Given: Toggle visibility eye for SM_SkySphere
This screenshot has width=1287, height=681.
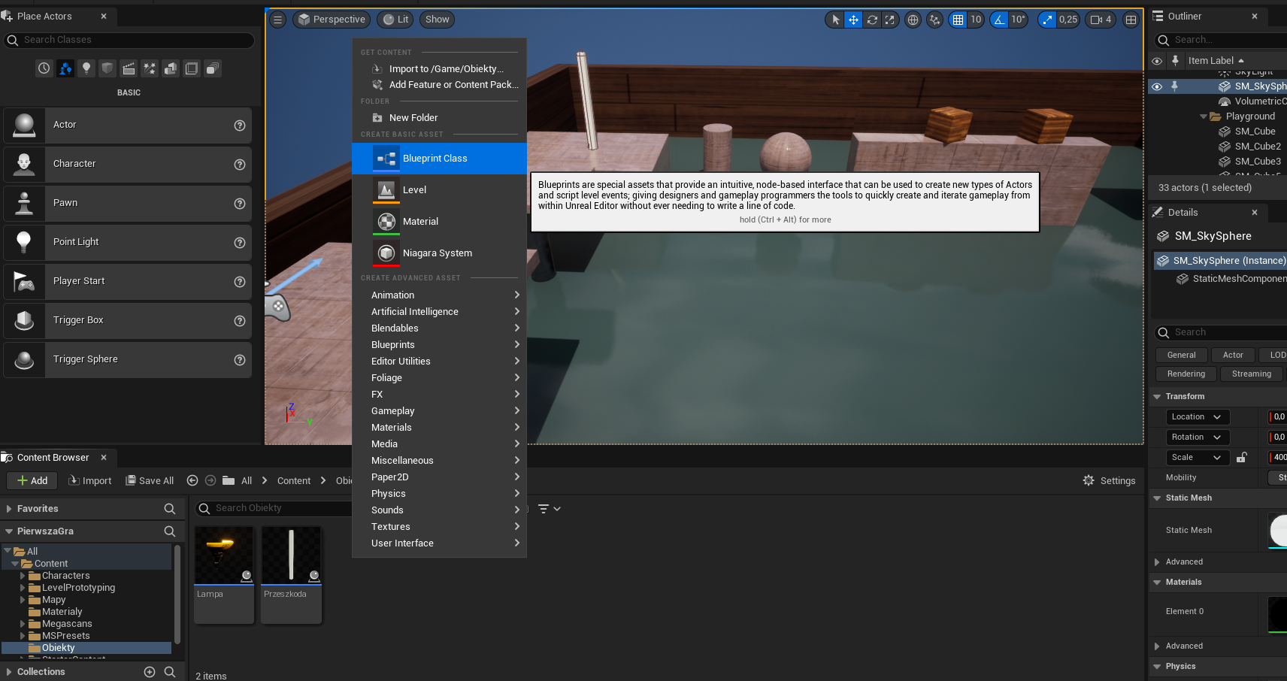Looking at the screenshot, I should coord(1157,86).
